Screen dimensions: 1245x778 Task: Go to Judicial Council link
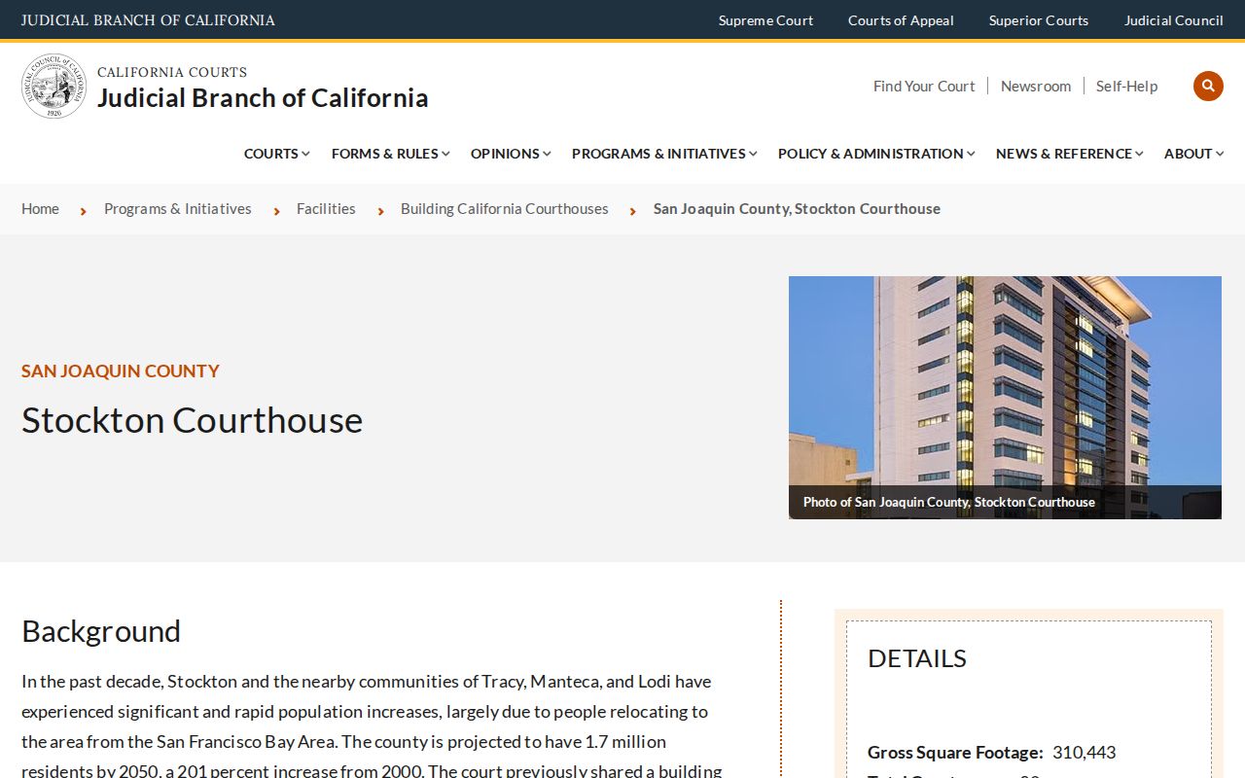1174,20
